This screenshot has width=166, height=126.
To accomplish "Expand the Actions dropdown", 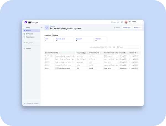I will (137, 28).
